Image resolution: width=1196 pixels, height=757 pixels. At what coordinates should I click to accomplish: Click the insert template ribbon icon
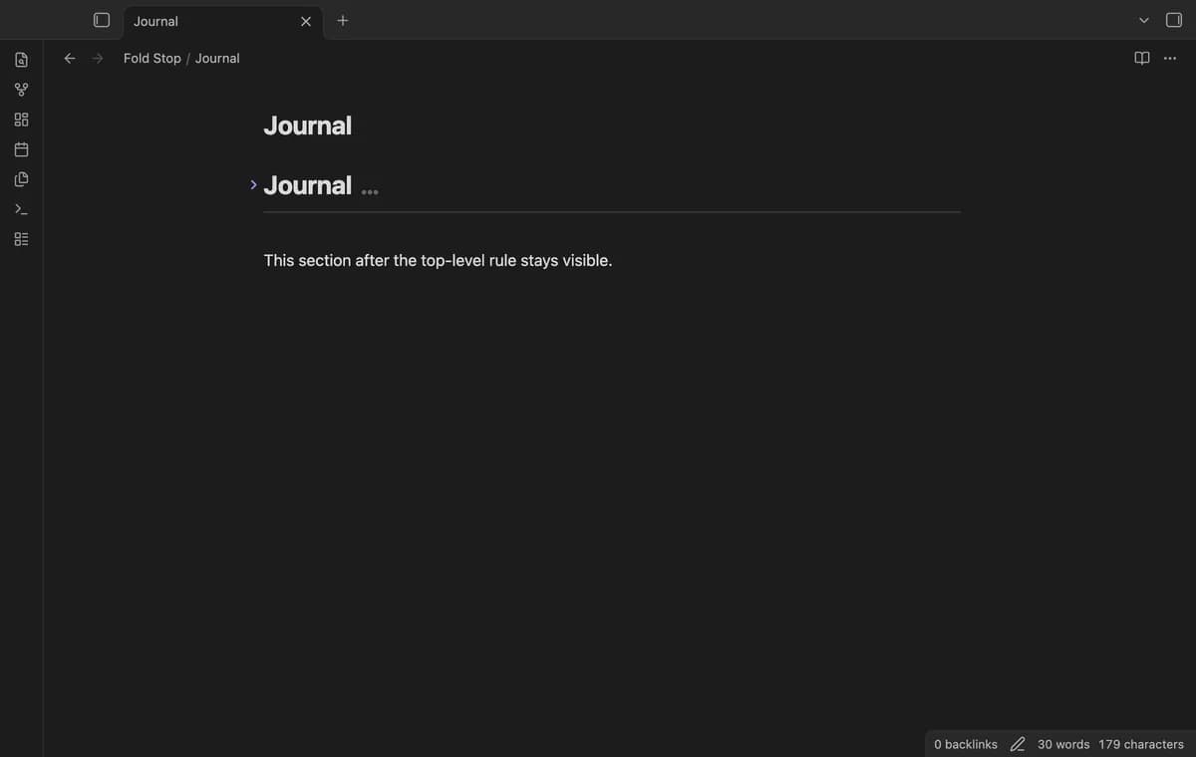21,179
